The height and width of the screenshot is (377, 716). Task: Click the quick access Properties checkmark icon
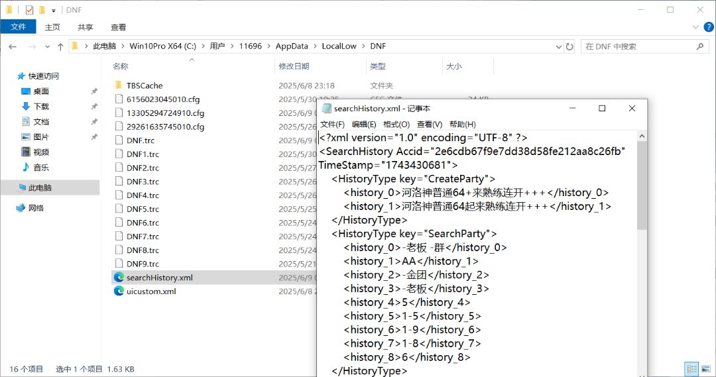[x=29, y=9]
